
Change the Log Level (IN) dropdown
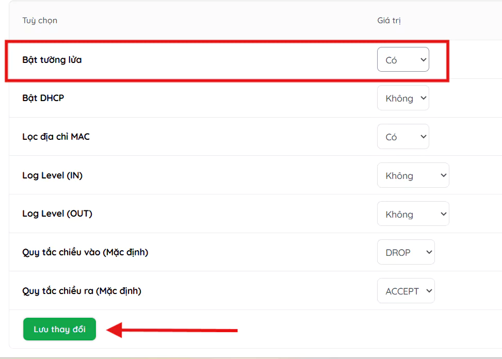tap(412, 175)
